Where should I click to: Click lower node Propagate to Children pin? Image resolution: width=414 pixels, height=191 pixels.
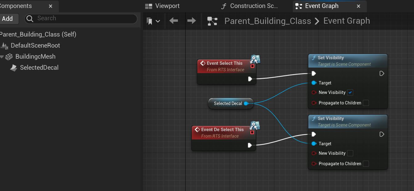[314, 164]
